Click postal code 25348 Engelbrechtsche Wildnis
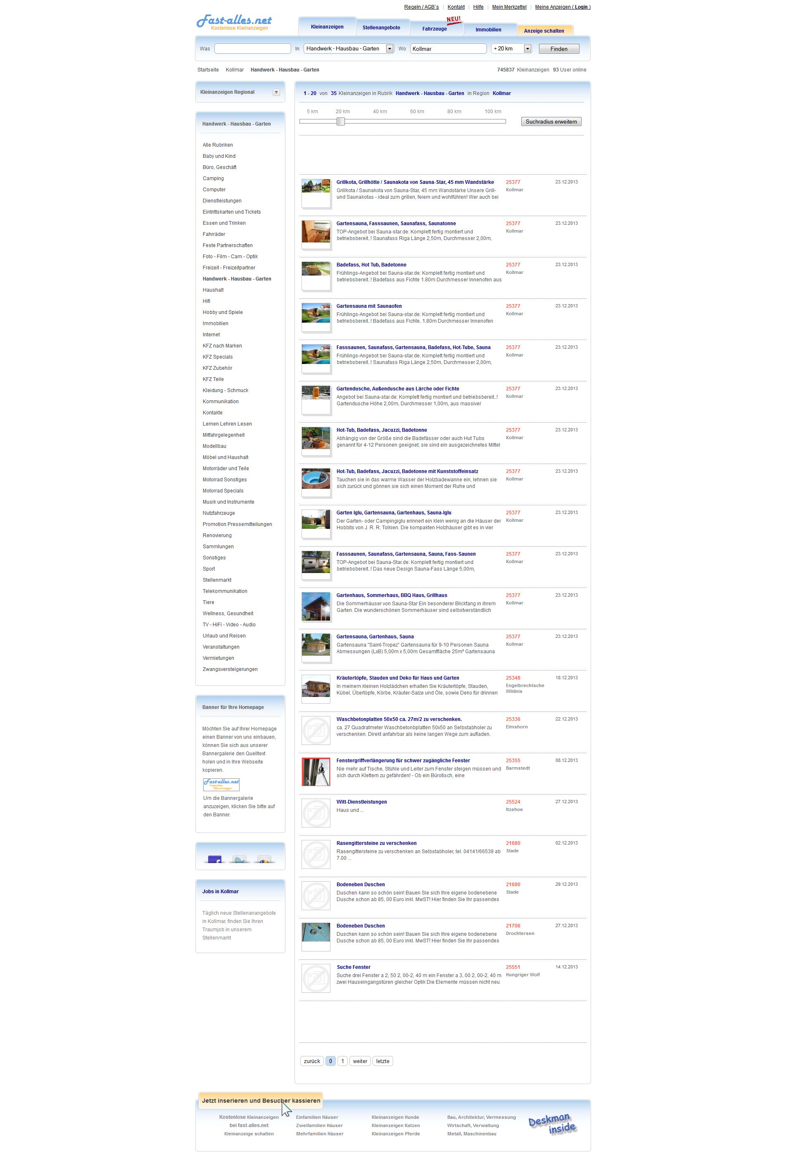The width and height of the screenshot is (786, 1156). 513,678
